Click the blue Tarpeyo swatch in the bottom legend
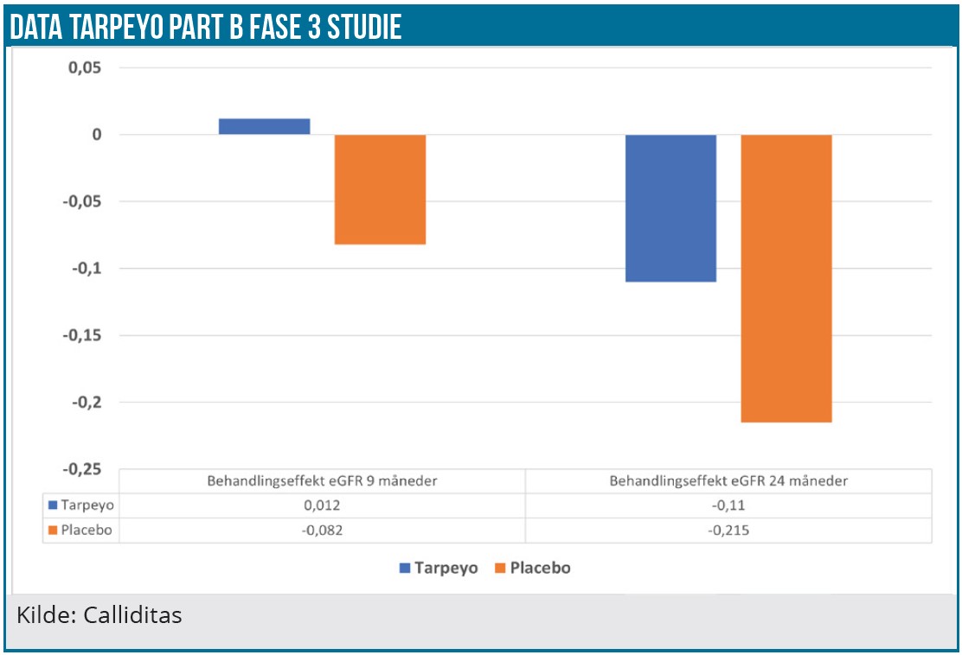 pyautogui.click(x=404, y=568)
